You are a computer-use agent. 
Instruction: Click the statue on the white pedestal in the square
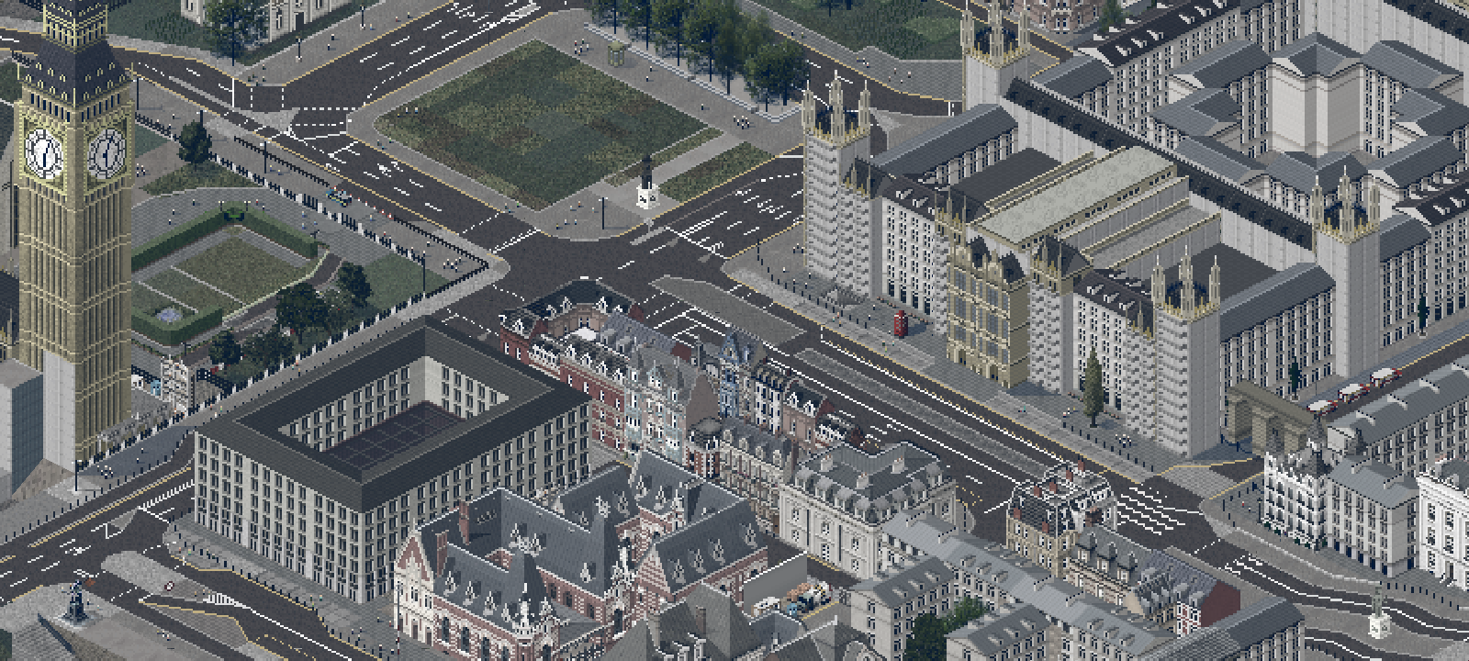click(x=647, y=183)
